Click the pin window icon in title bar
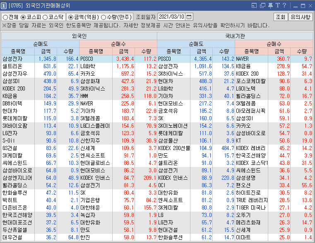The width and height of the screenshot is (315, 243). [x=270, y=5]
